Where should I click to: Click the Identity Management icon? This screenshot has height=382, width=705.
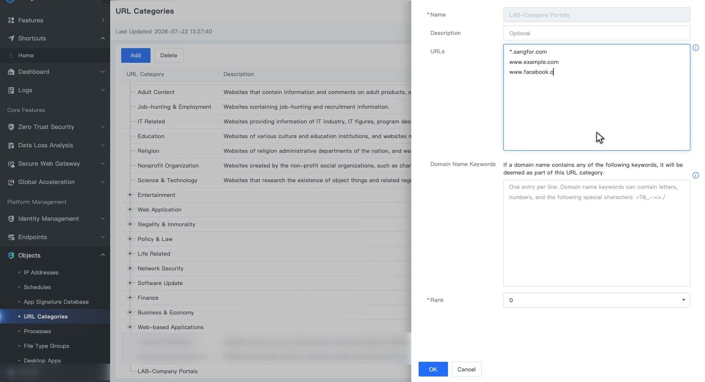point(11,219)
